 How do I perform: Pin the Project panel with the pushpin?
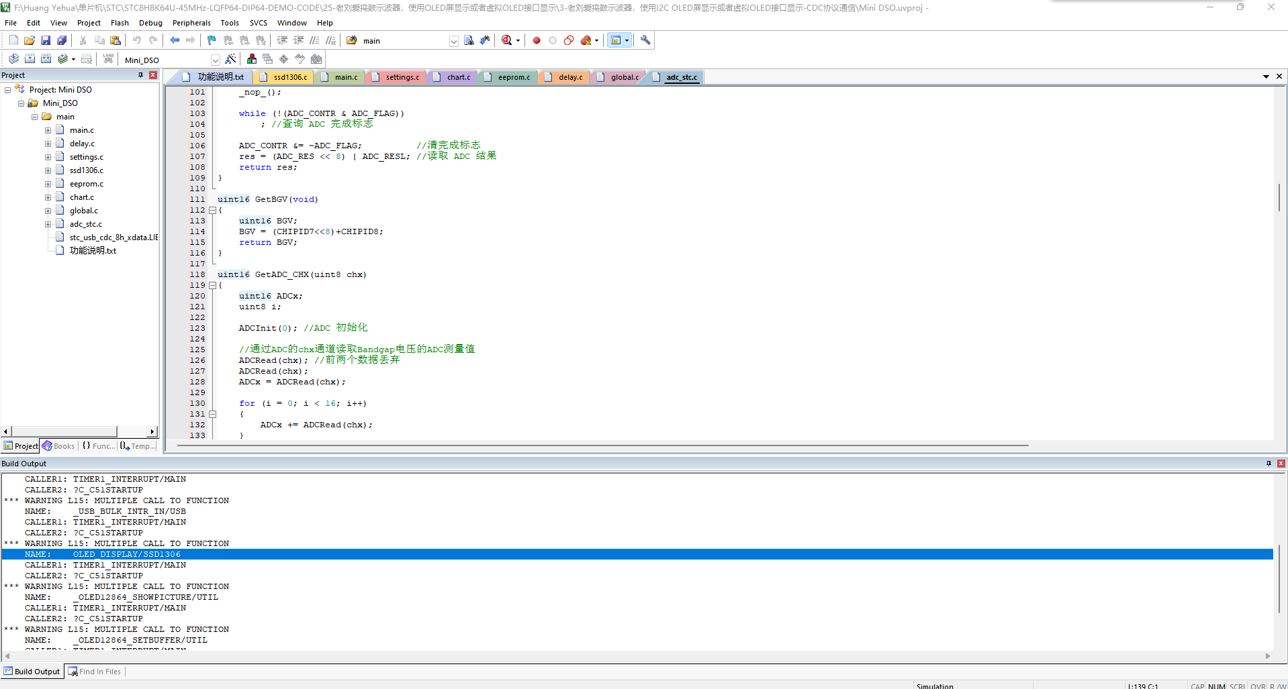pyautogui.click(x=140, y=75)
